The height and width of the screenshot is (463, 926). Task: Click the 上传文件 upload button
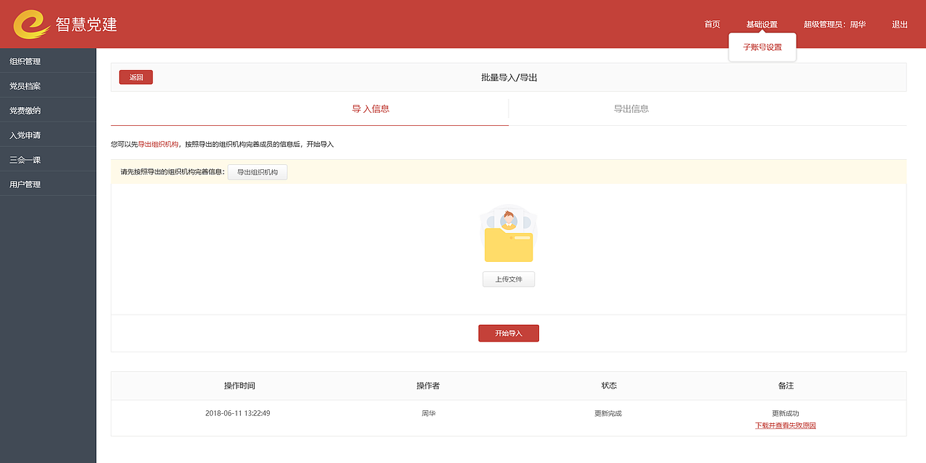pyautogui.click(x=509, y=279)
